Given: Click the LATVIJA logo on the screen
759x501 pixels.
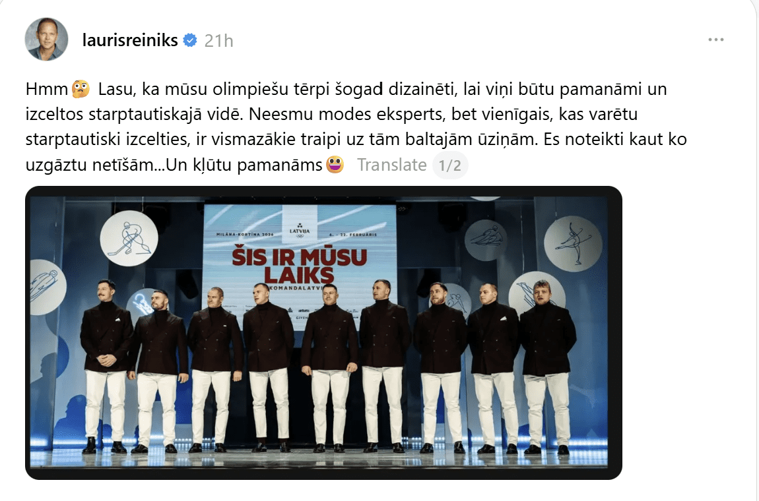Looking at the screenshot, I should [x=300, y=228].
